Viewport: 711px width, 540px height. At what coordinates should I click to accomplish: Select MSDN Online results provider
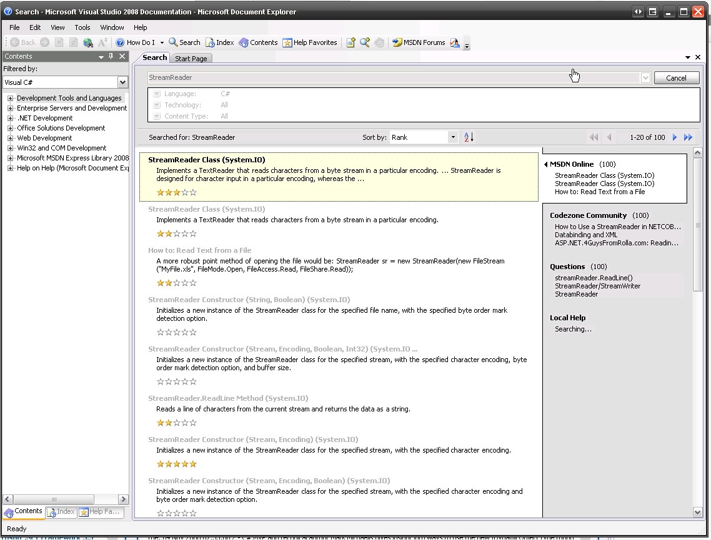571,164
